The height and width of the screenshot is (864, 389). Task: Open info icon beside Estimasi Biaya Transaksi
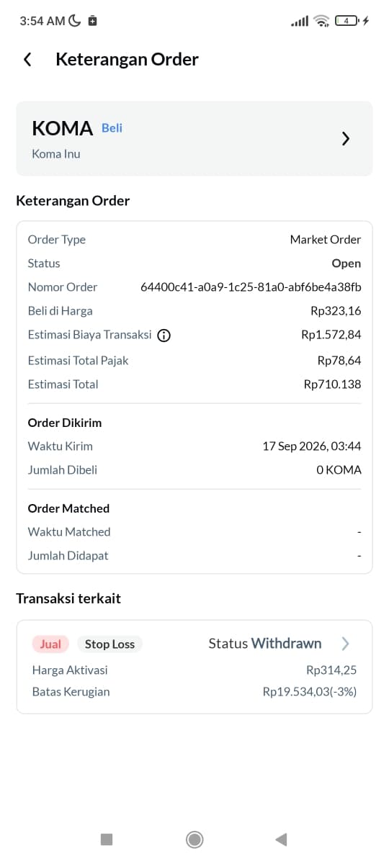point(164,335)
